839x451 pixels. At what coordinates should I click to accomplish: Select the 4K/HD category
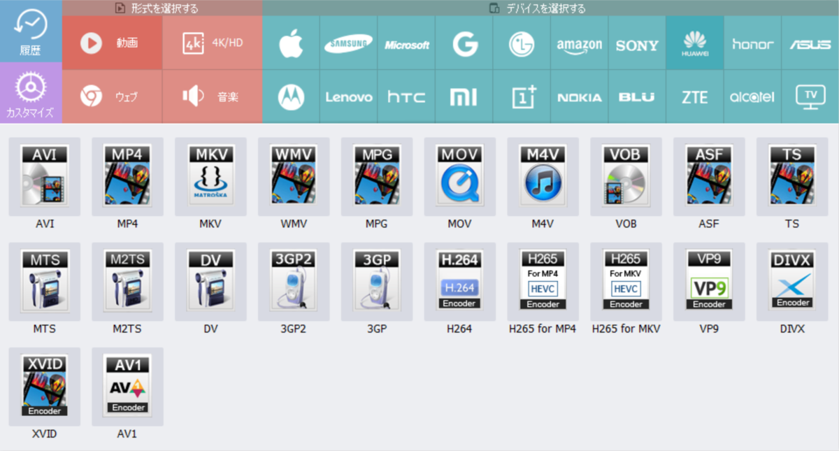click(x=213, y=43)
